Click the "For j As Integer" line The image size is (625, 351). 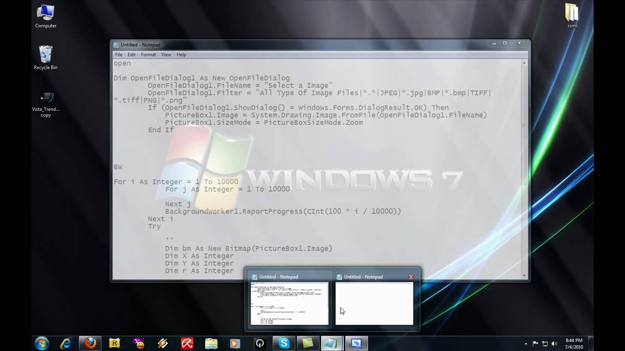(x=227, y=189)
